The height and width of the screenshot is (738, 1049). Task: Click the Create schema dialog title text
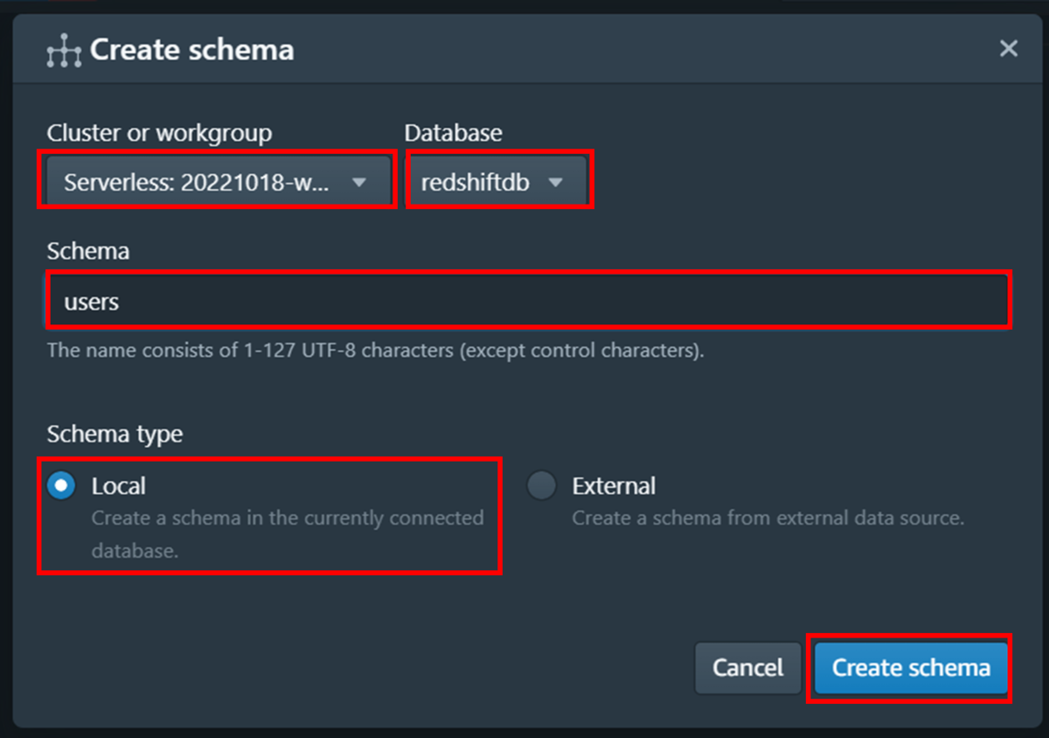[192, 50]
